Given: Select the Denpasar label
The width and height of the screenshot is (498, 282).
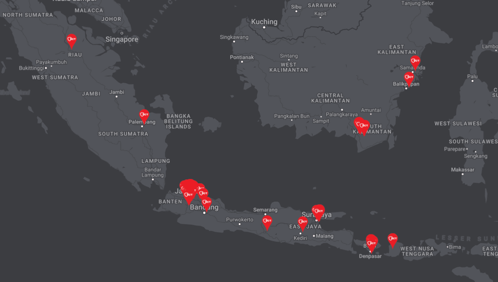Looking at the screenshot, I should (370, 256).
